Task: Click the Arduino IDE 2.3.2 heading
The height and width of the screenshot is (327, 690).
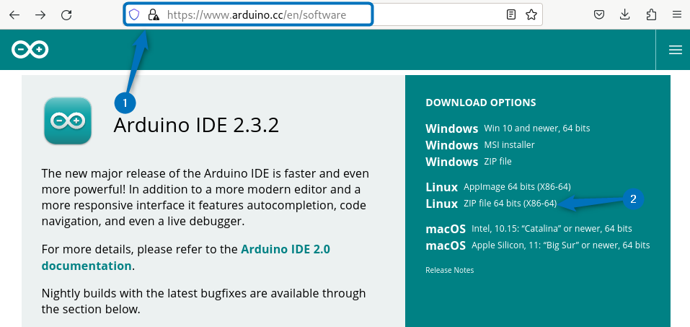Action: coord(196,126)
